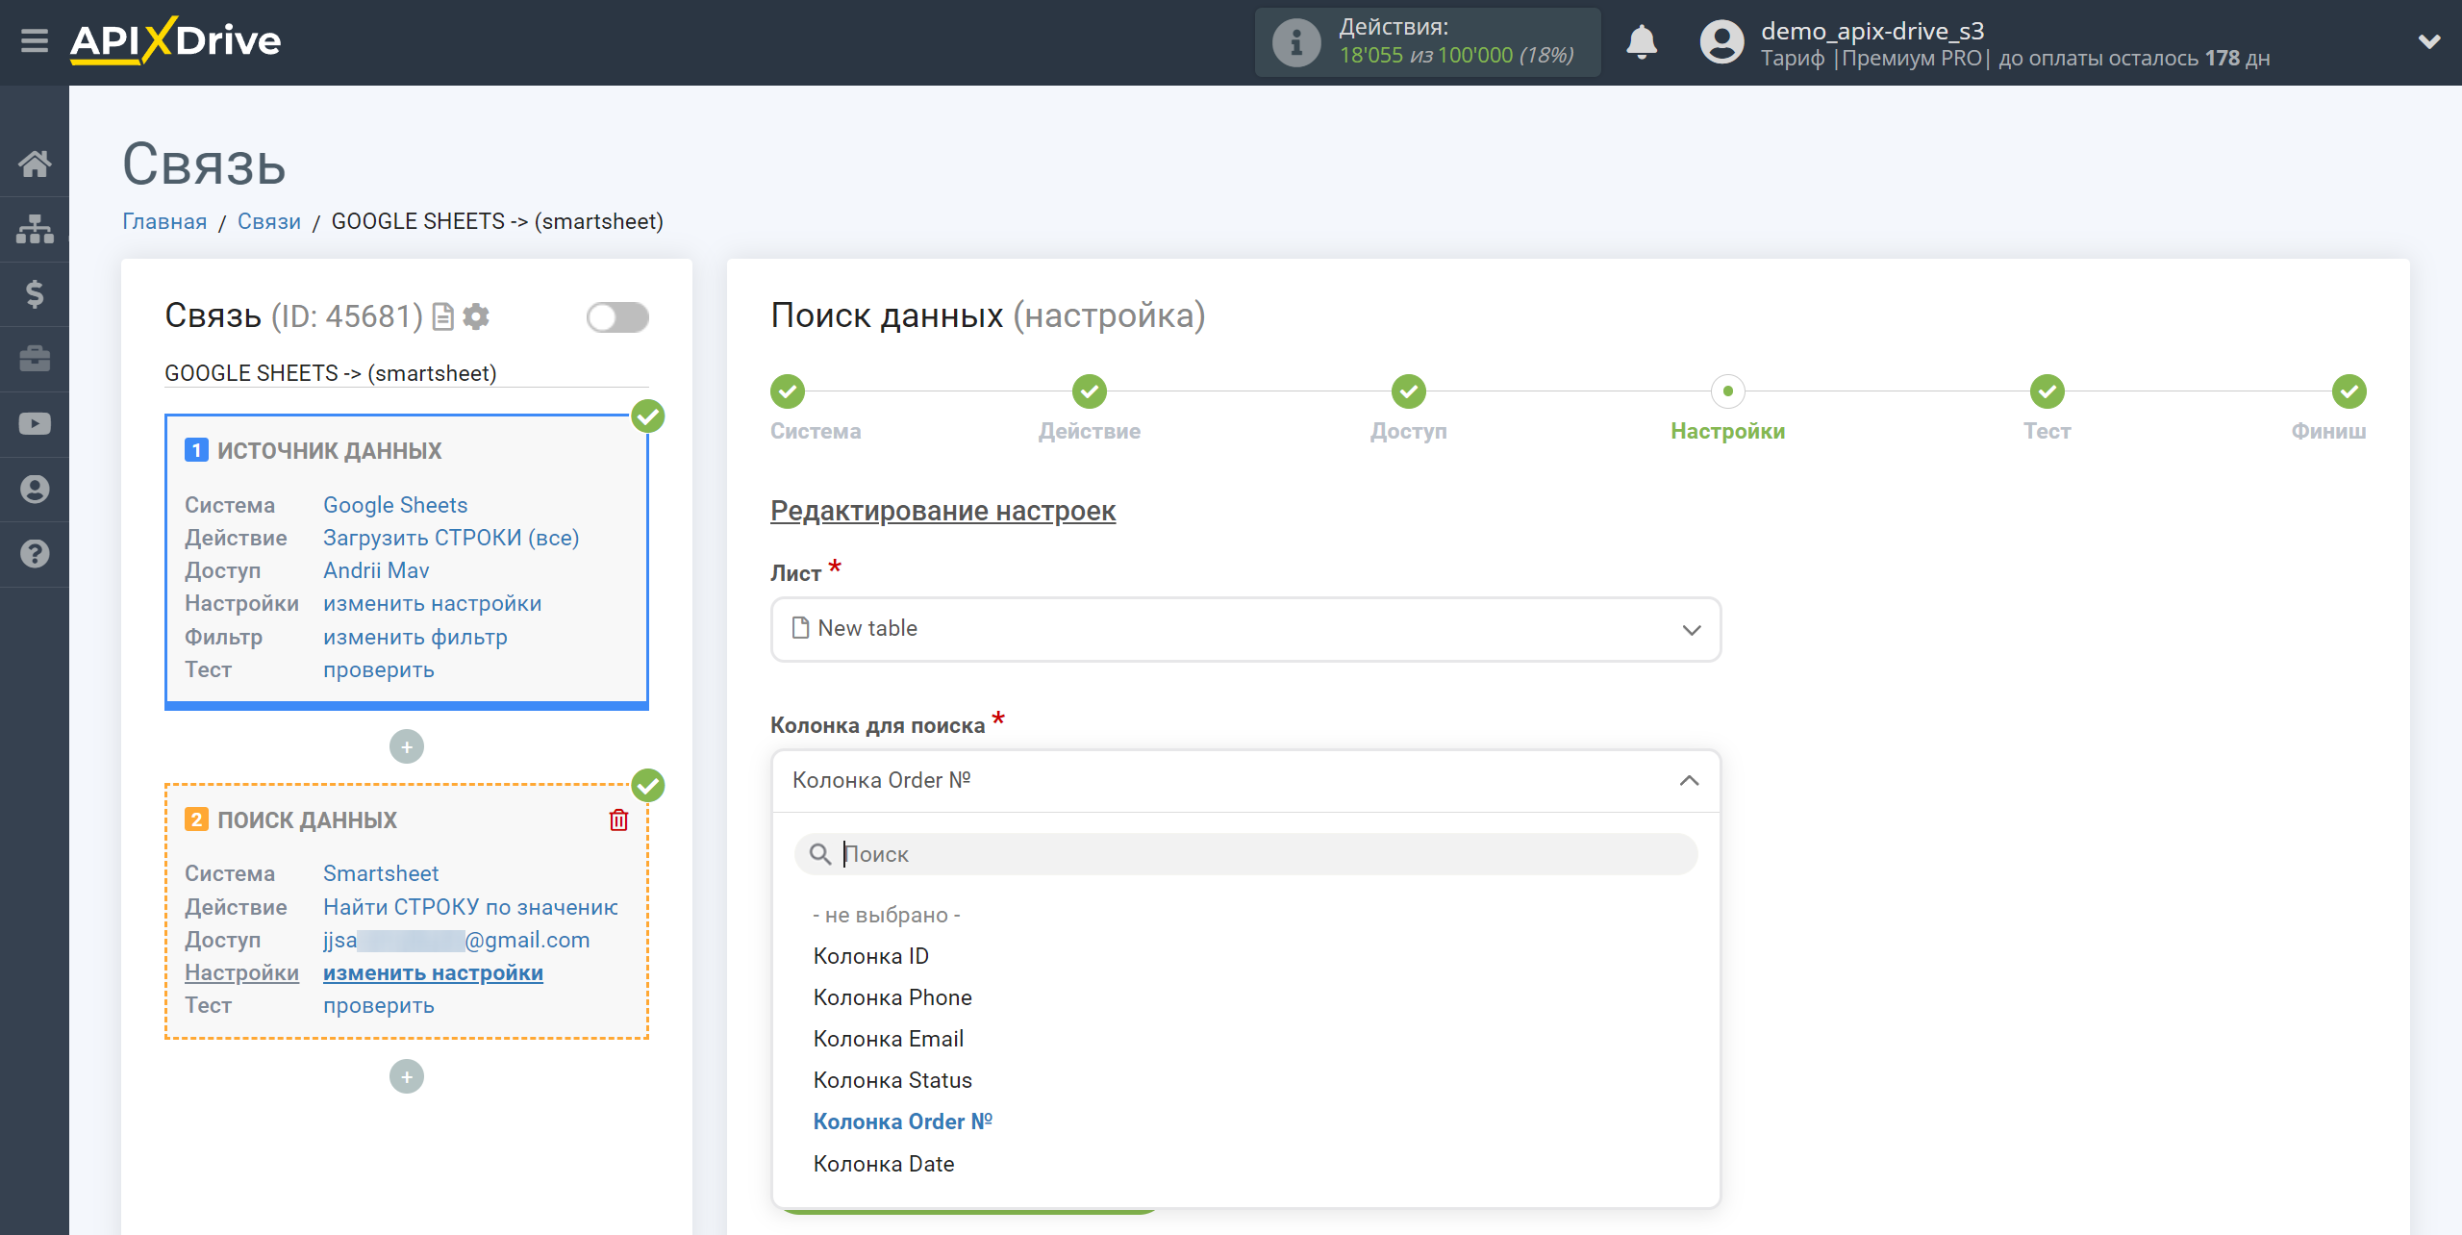Toggle the main hamburger menu open
The height and width of the screenshot is (1235, 2462).
click(x=35, y=35)
